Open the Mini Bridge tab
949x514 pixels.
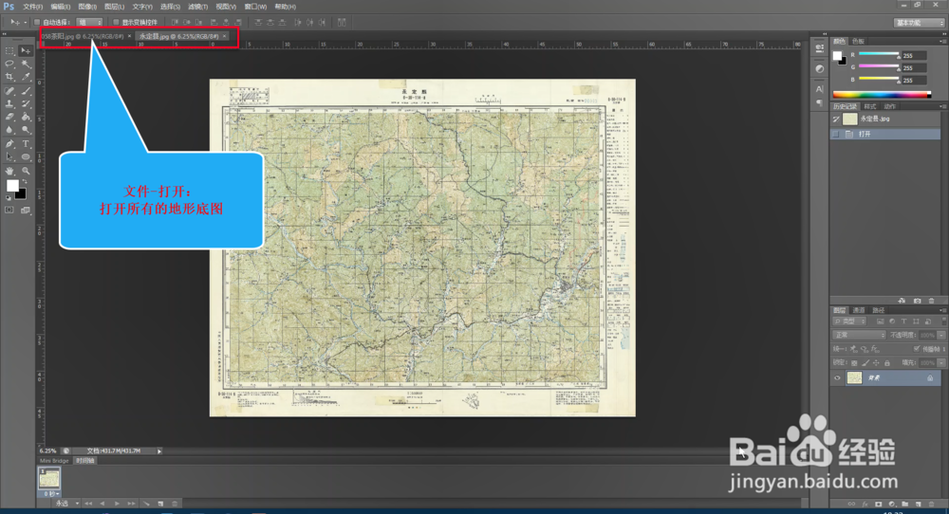pos(54,461)
